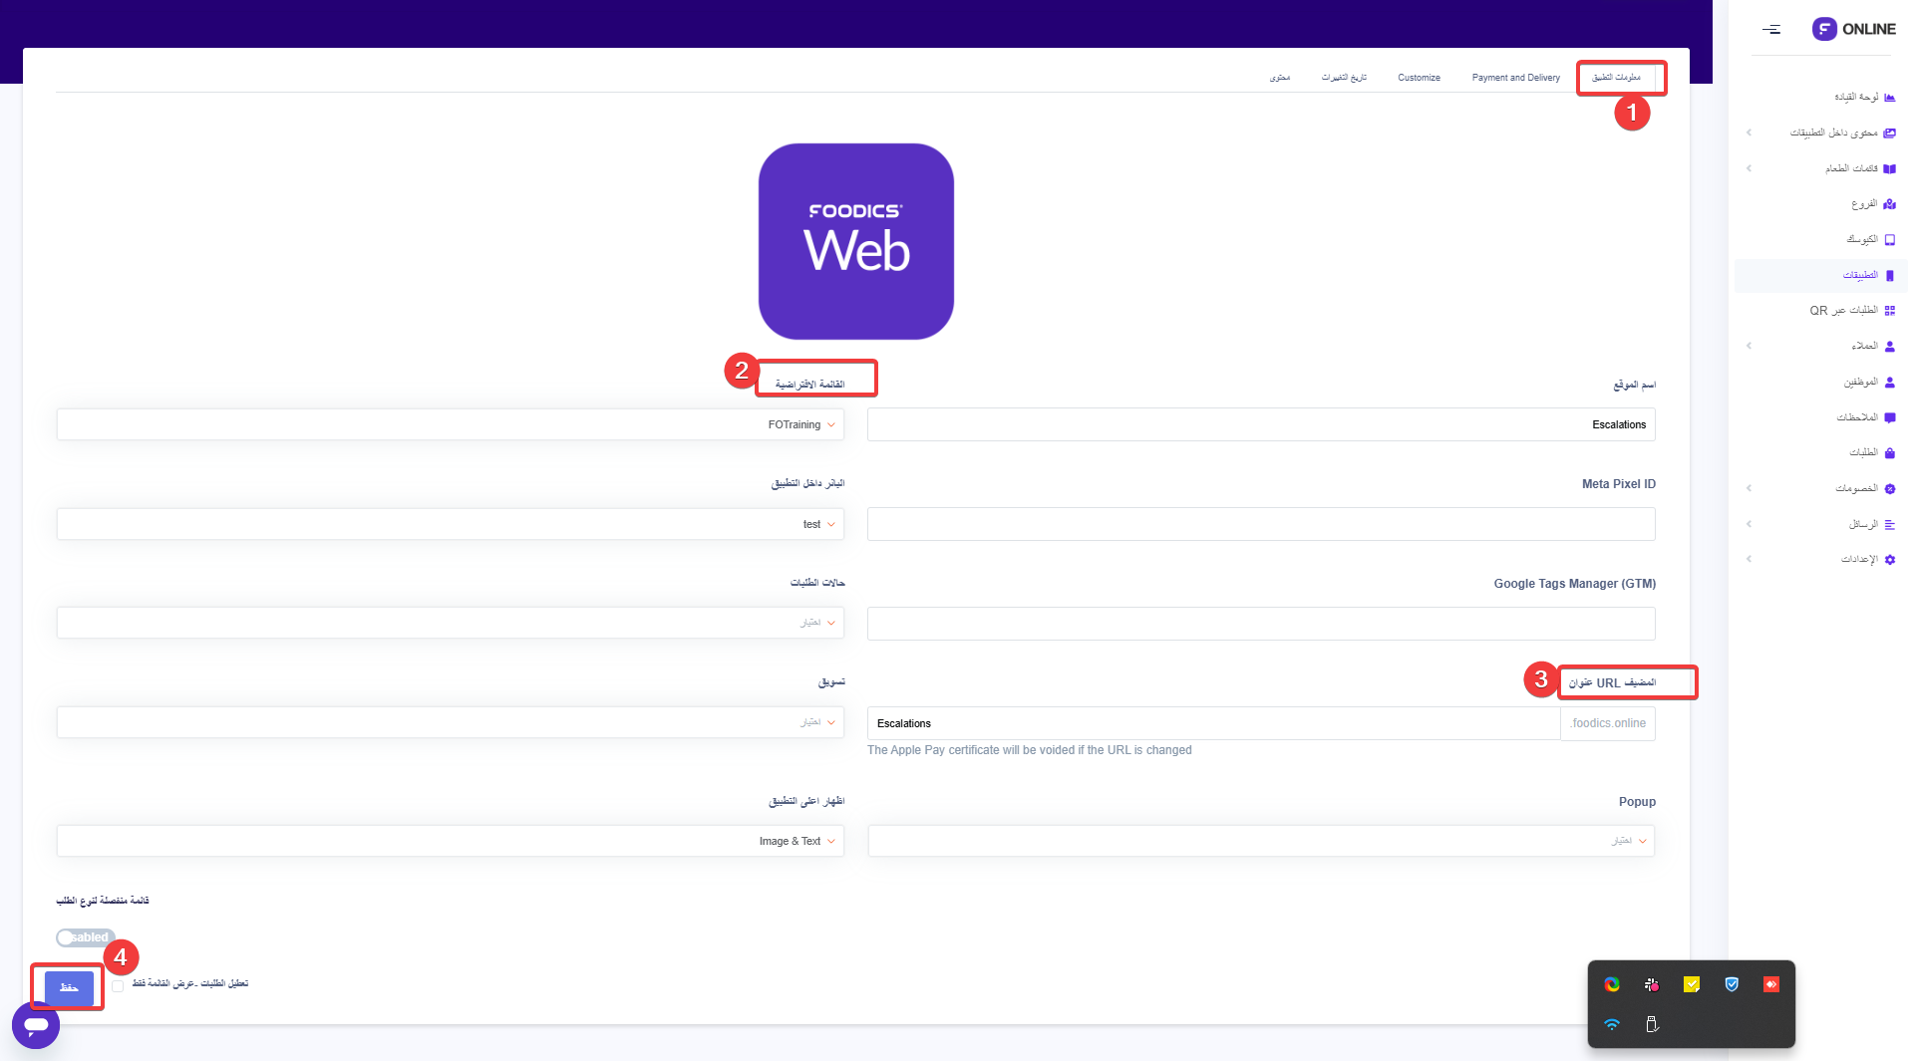Expand قائمات الطعام chevron

click(1749, 168)
